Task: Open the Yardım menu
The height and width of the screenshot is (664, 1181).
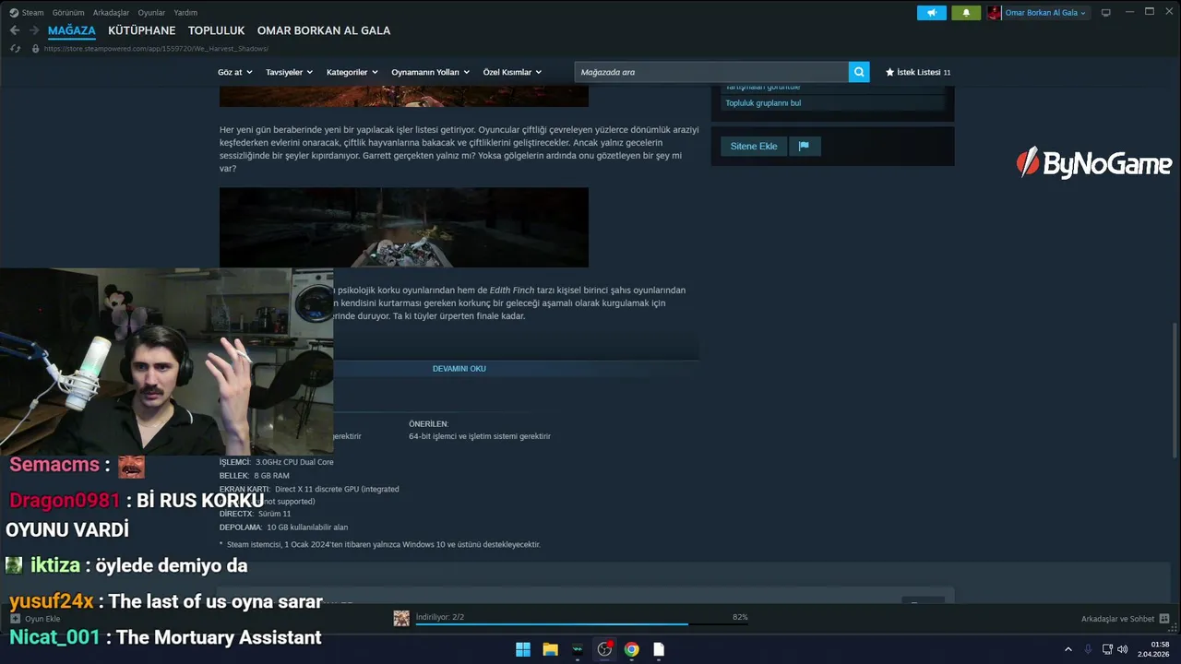Action: pyautogui.click(x=185, y=13)
